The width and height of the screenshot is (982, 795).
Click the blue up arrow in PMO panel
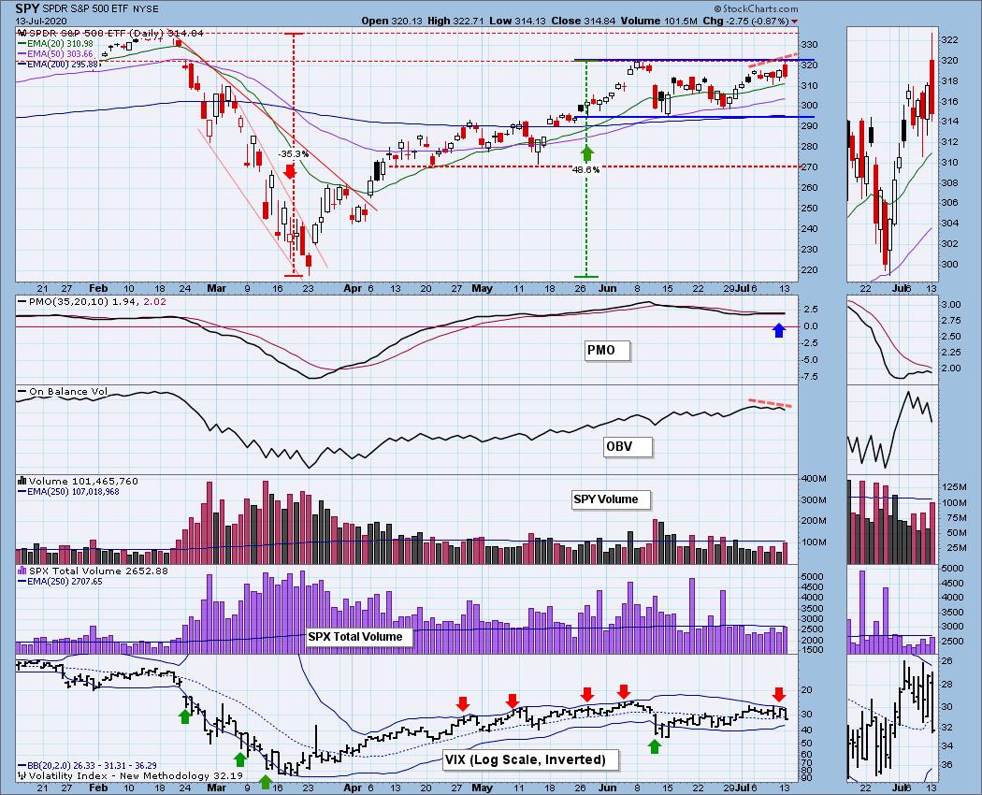778,330
